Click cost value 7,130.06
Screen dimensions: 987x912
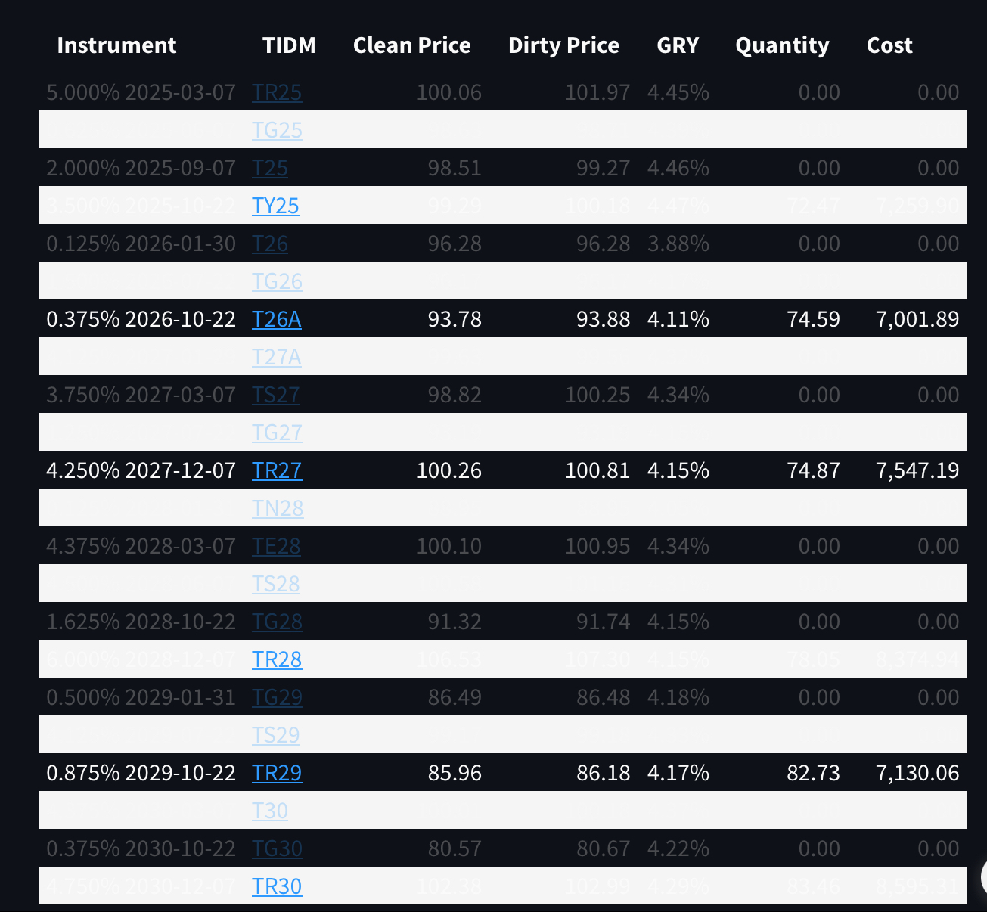917,773
